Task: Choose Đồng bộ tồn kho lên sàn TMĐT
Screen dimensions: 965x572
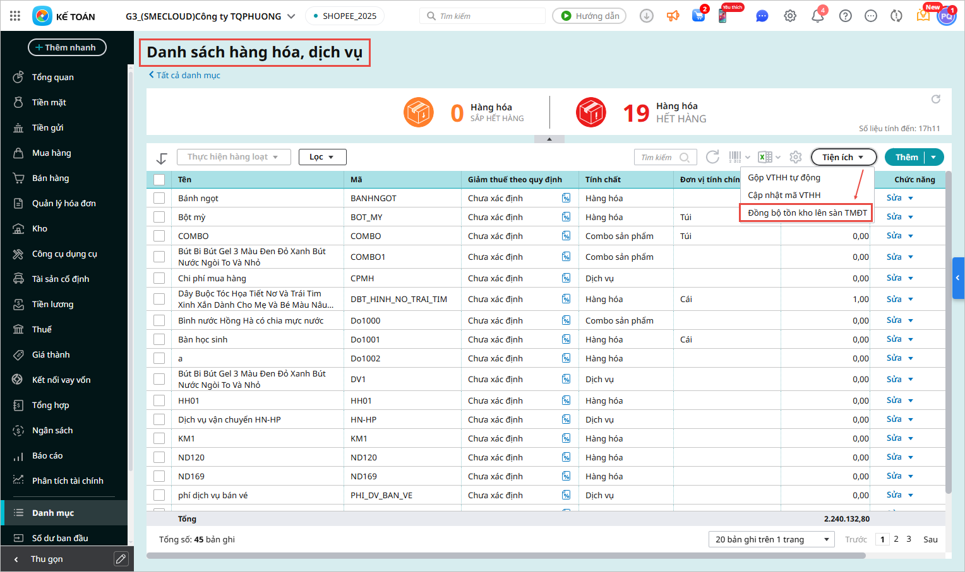Action: click(x=807, y=213)
